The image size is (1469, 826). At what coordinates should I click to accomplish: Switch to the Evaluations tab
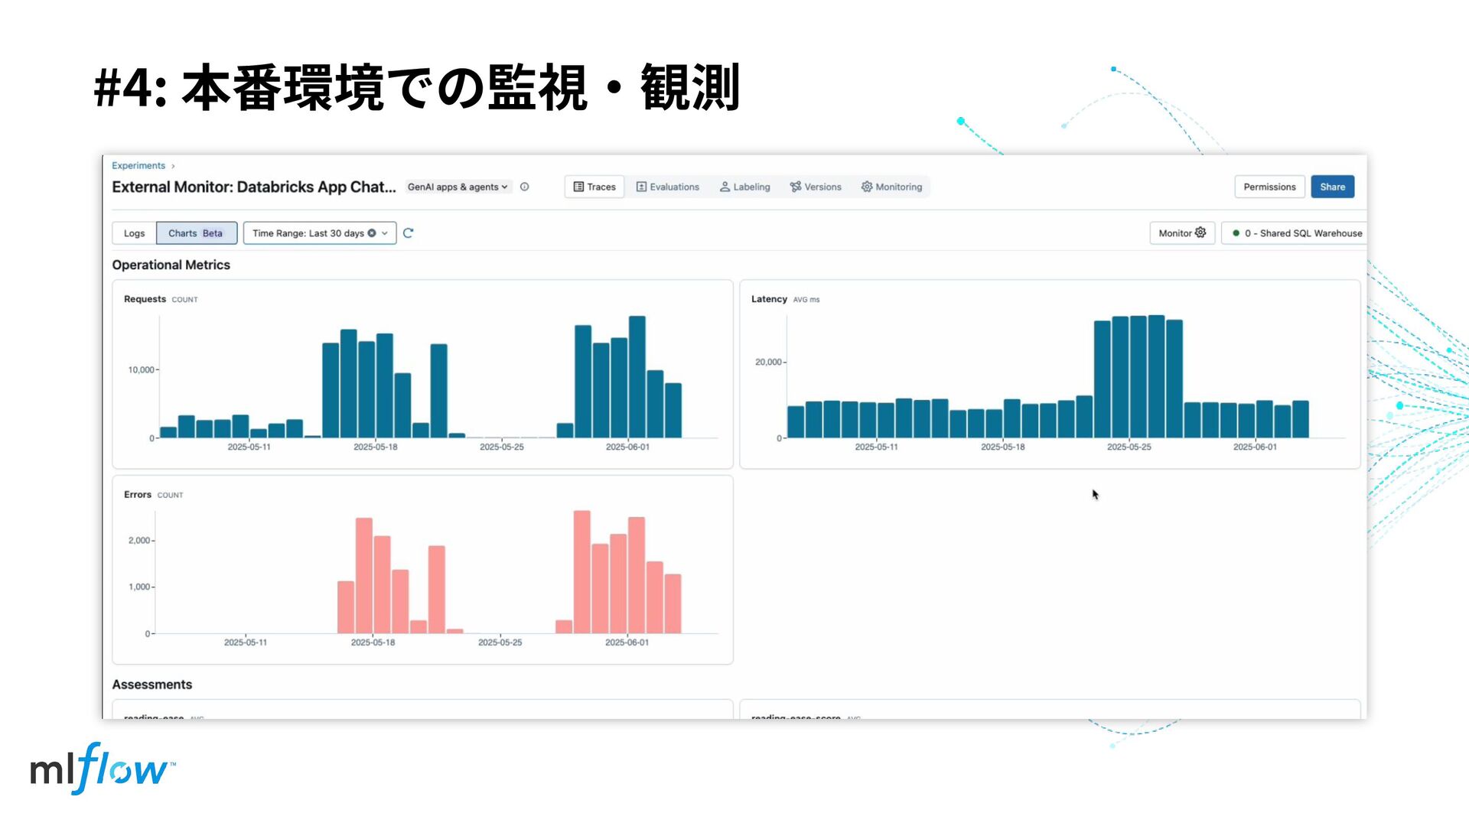point(667,187)
